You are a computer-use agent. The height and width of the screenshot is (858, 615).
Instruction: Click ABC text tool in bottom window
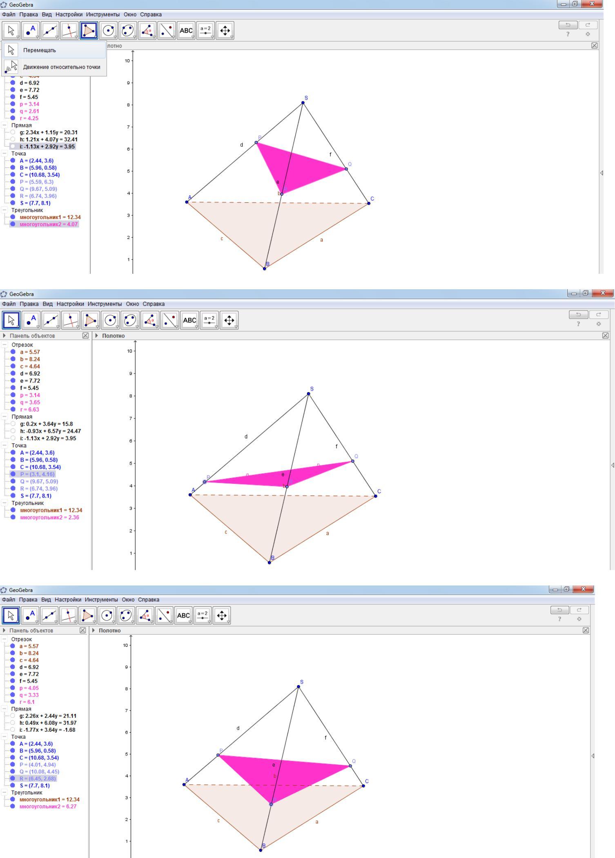(183, 615)
